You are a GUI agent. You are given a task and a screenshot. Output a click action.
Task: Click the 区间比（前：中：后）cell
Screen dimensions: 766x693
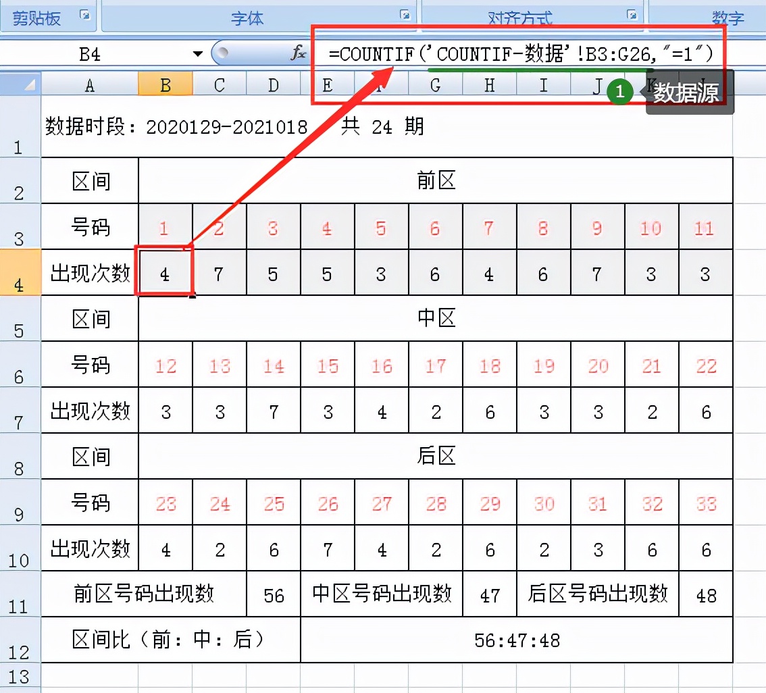(x=170, y=639)
